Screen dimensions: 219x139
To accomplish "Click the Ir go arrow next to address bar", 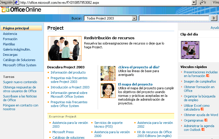I will (203, 2).
